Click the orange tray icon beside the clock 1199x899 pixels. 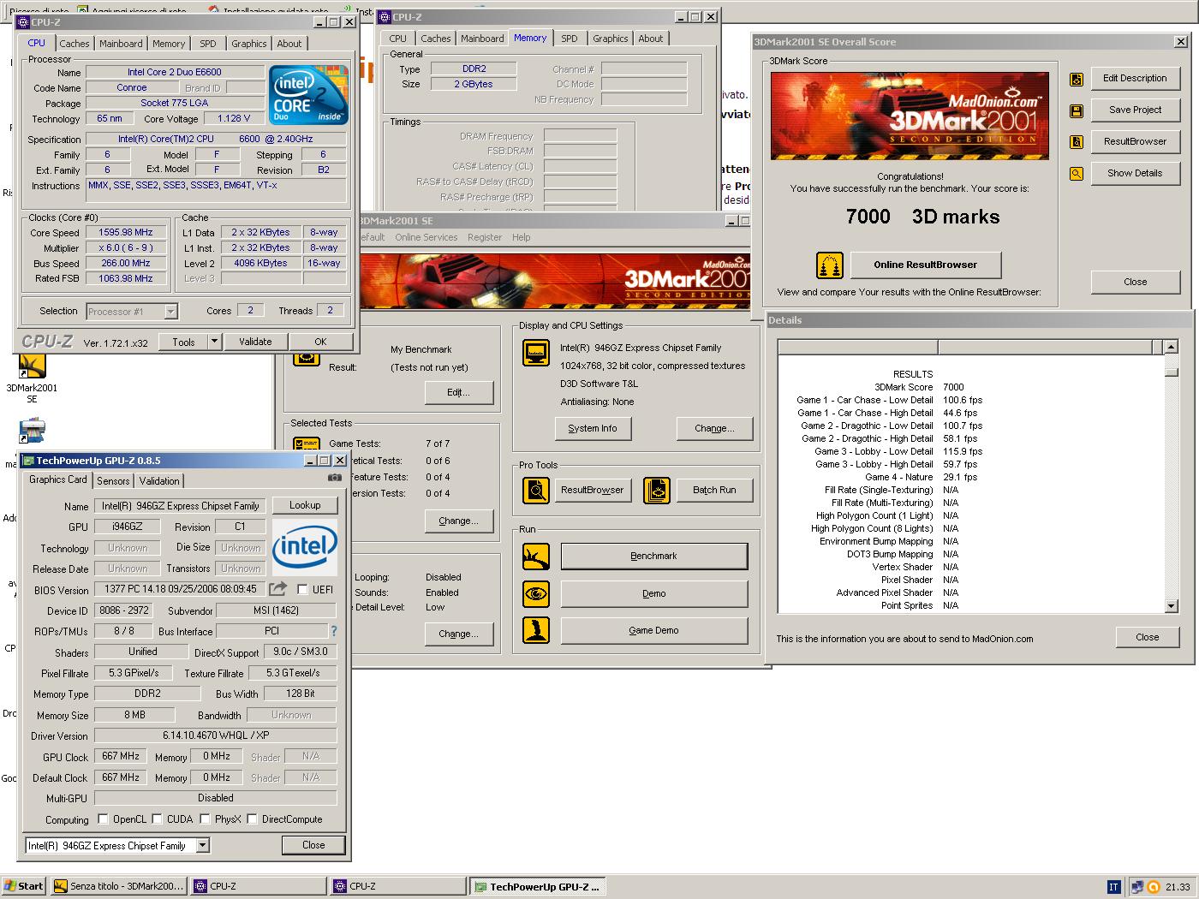click(1153, 887)
